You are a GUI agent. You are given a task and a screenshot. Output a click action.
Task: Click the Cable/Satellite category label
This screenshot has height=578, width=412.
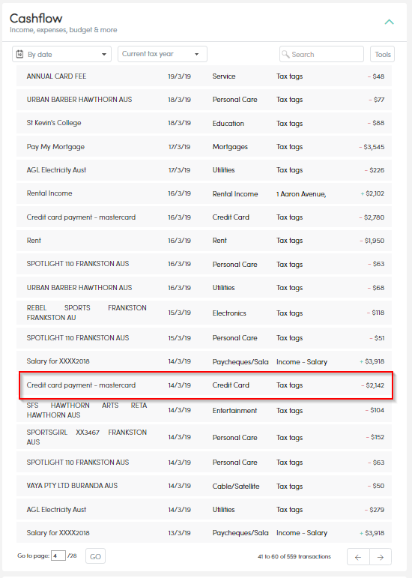click(236, 487)
